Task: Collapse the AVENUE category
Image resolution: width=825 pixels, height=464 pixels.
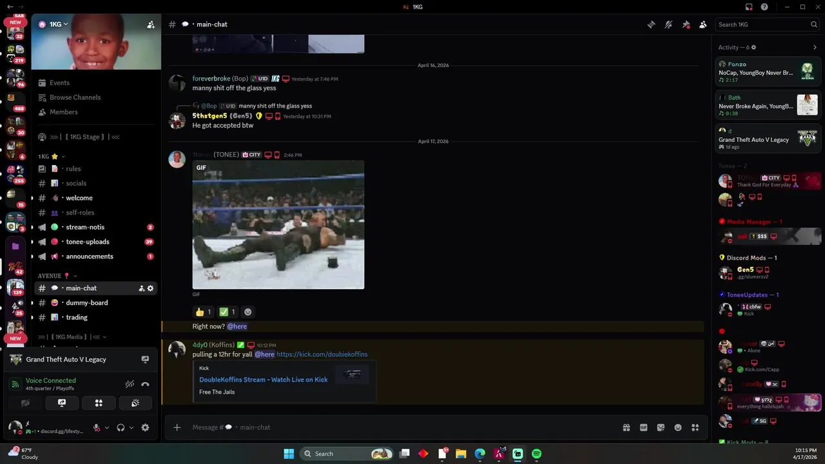Action: coord(57,276)
